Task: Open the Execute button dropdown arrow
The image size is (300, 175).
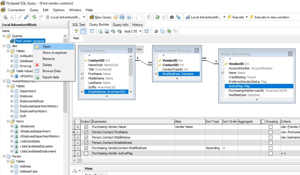Action: pos(247,17)
